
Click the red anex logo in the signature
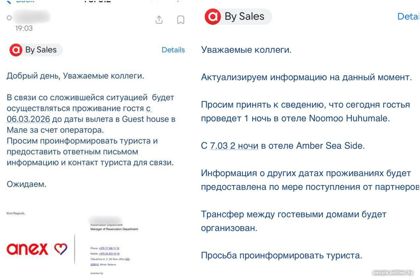[27, 249]
